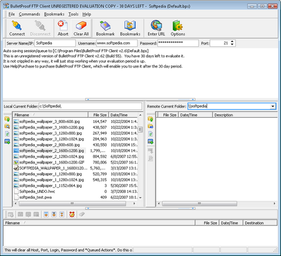The width and height of the screenshot is (281, 256).
Task: Click the Bookmark toolbar icon
Action: [x=105, y=28]
